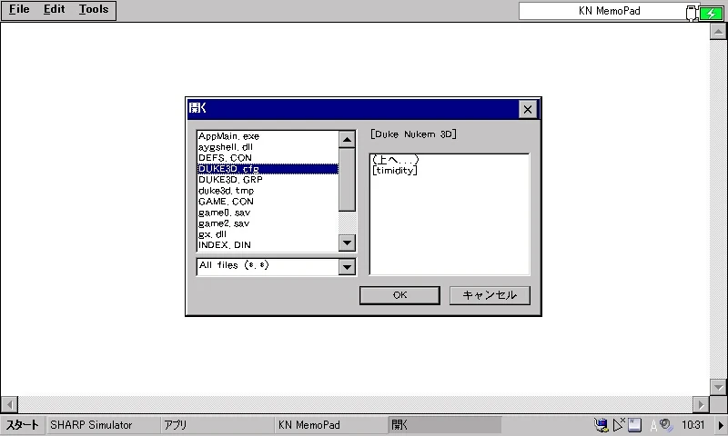Click file list scroll down arrow
Viewport: 728px width, 436px height.
pyautogui.click(x=347, y=243)
